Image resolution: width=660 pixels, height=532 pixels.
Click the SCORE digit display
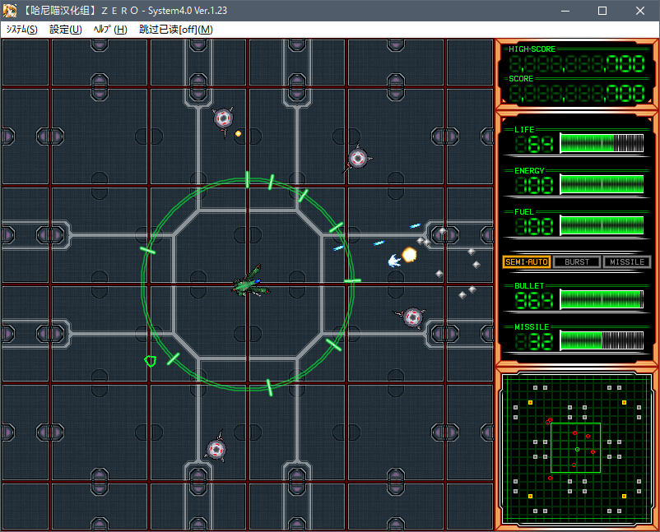click(x=577, y=94)
